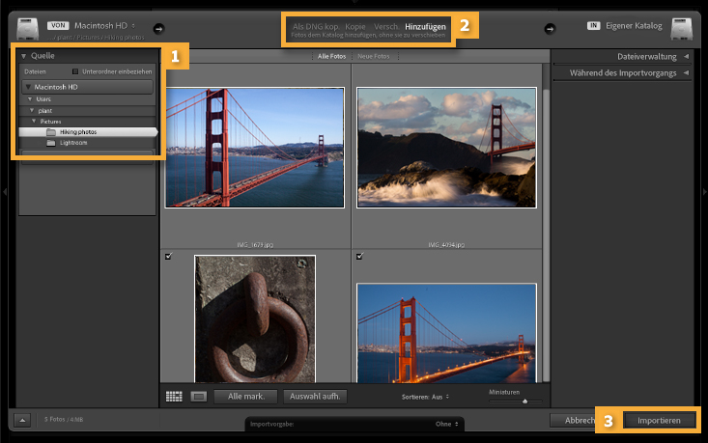Click the arrow icon next to Macintosh HD source

pyautogui.click(x=159, y=28)
